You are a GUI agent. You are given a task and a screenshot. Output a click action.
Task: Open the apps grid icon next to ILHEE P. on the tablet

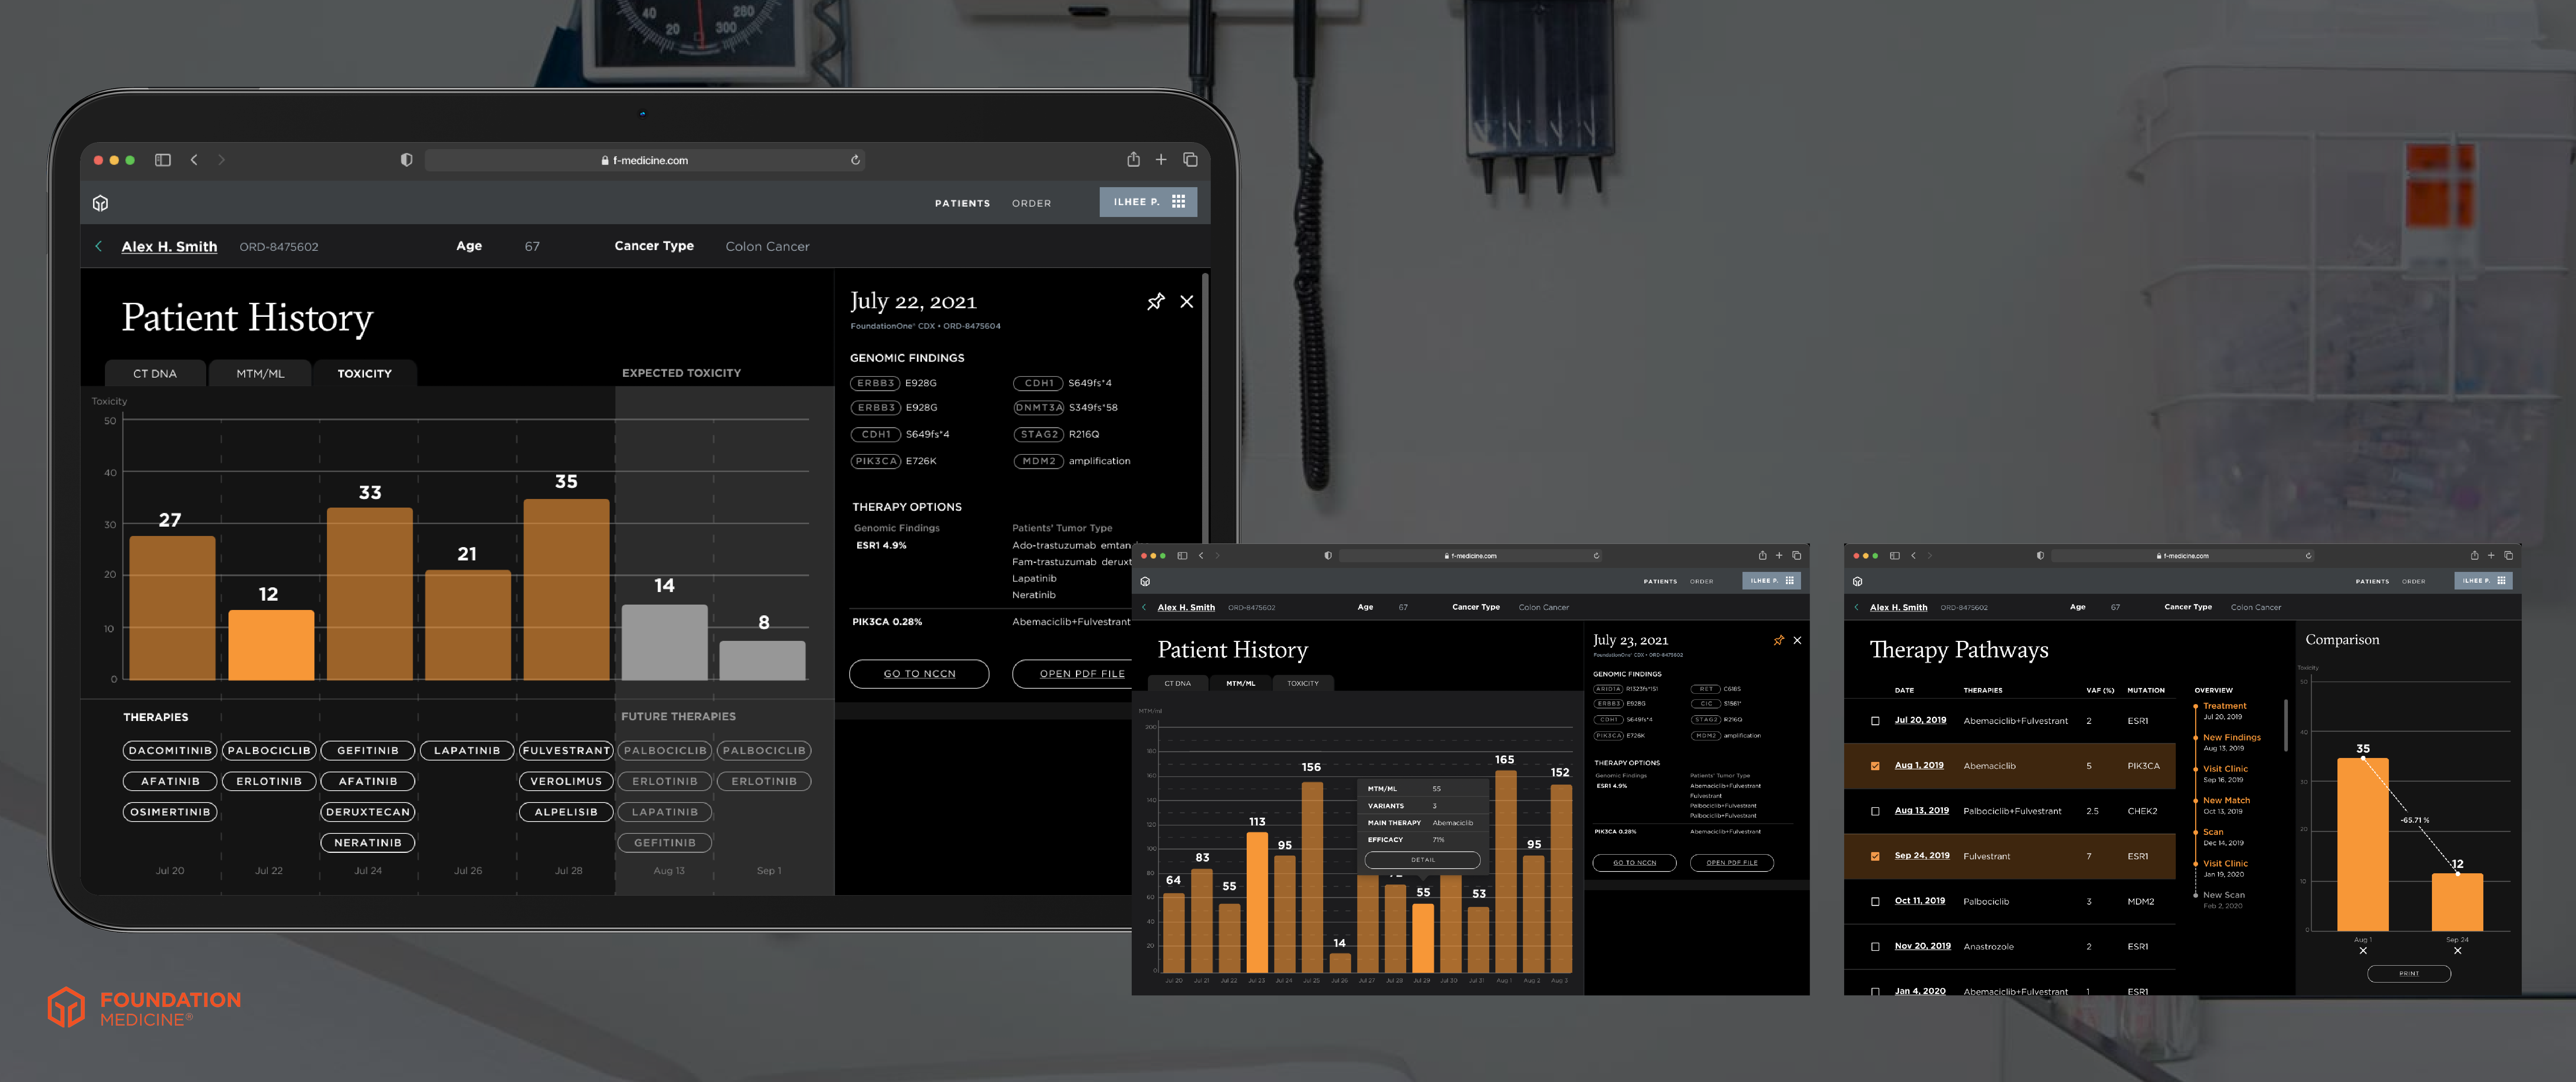[x=1179, y=201]
